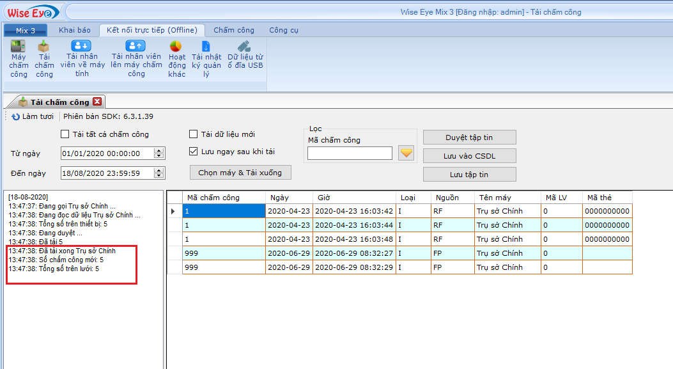Open the Tải chấm công ribbon icon
The height and width of the screenshot is (369, 673).
(x=44, y=47)
